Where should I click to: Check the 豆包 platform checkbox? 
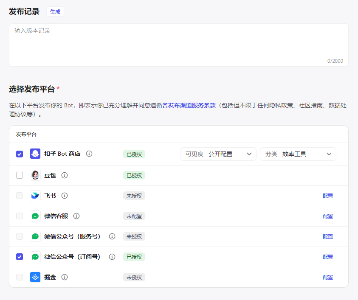pyautogui.click(x=20, y=175)
